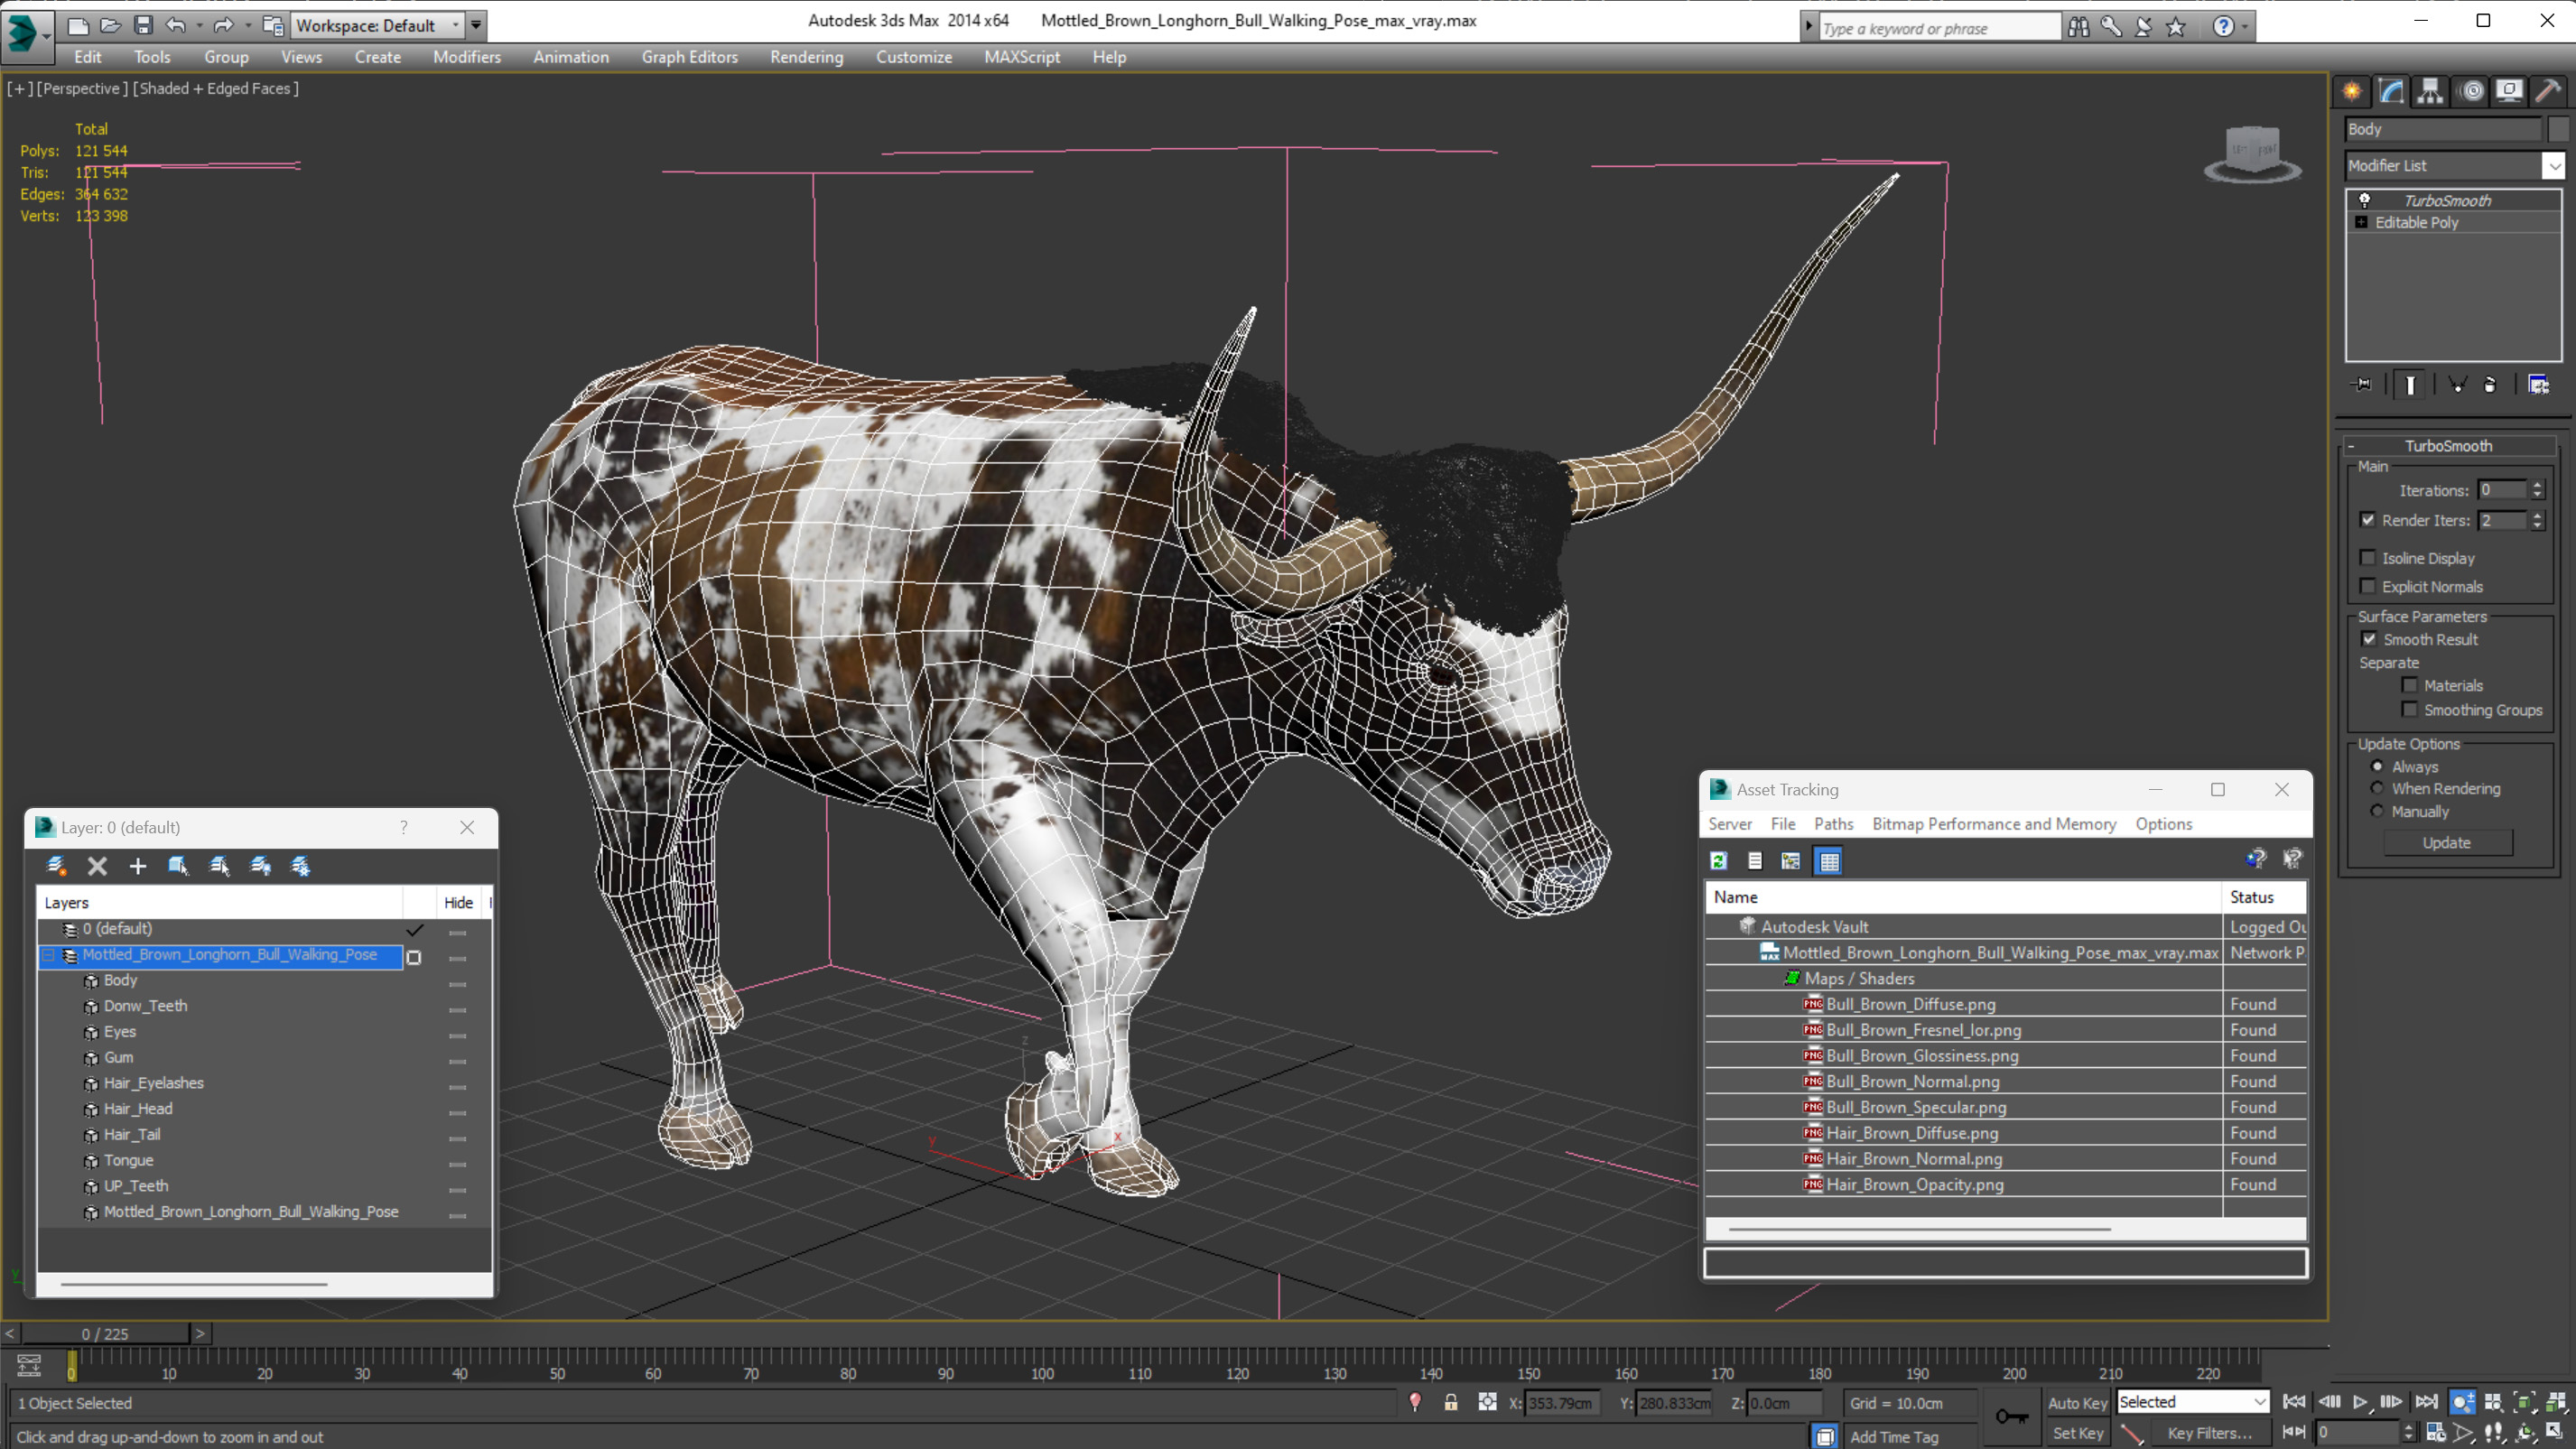Click Configure Modifier Sets icon
The height and width of the screenshot is (1449, 2576).
coord(2538,385)
